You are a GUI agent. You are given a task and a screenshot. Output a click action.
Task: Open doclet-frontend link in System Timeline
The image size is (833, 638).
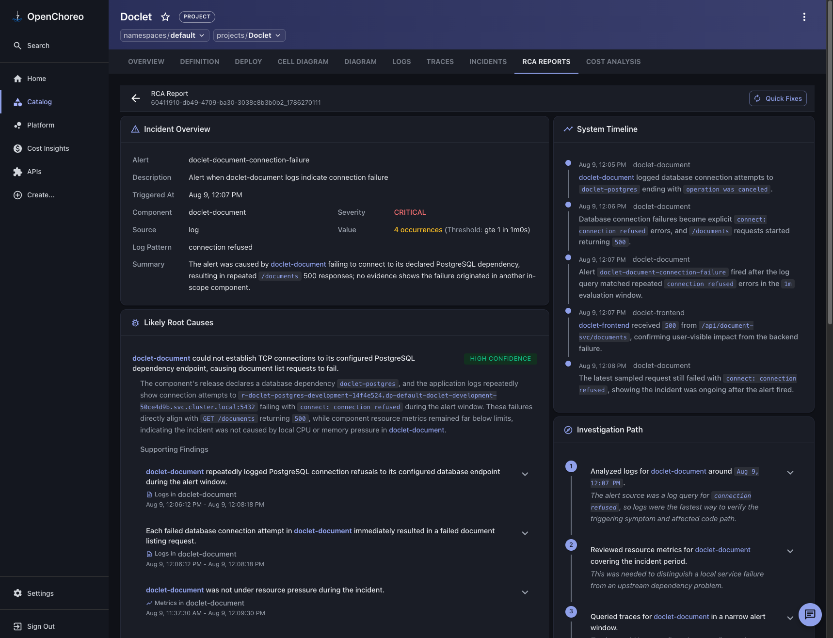coord(604,325)
